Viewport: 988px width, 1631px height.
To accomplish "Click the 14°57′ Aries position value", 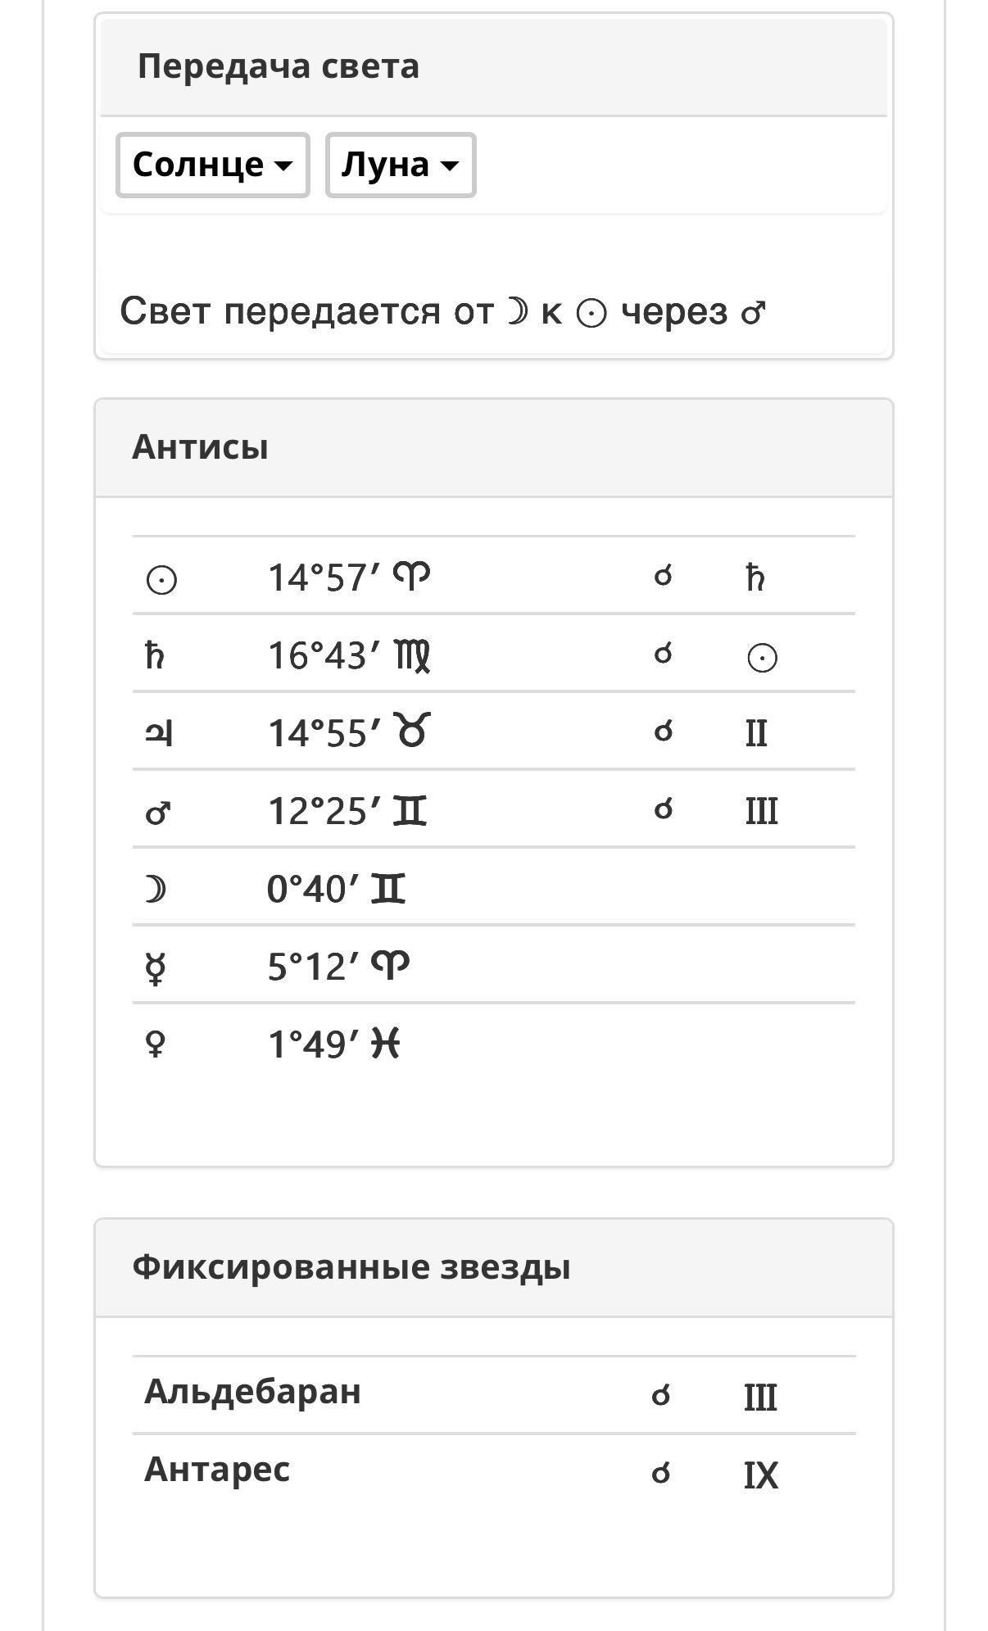I will (x=350, y=578).
